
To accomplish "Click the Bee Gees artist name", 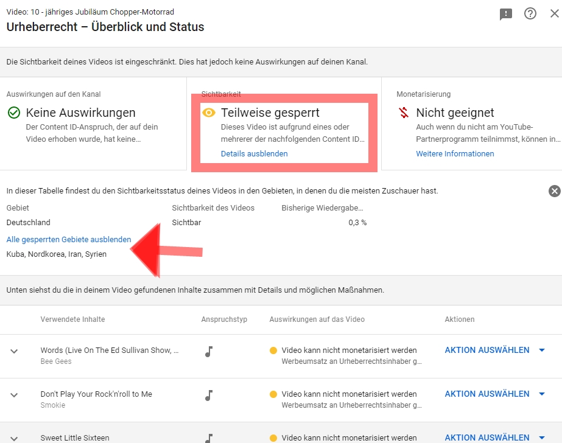I will (x=56, y=361).
